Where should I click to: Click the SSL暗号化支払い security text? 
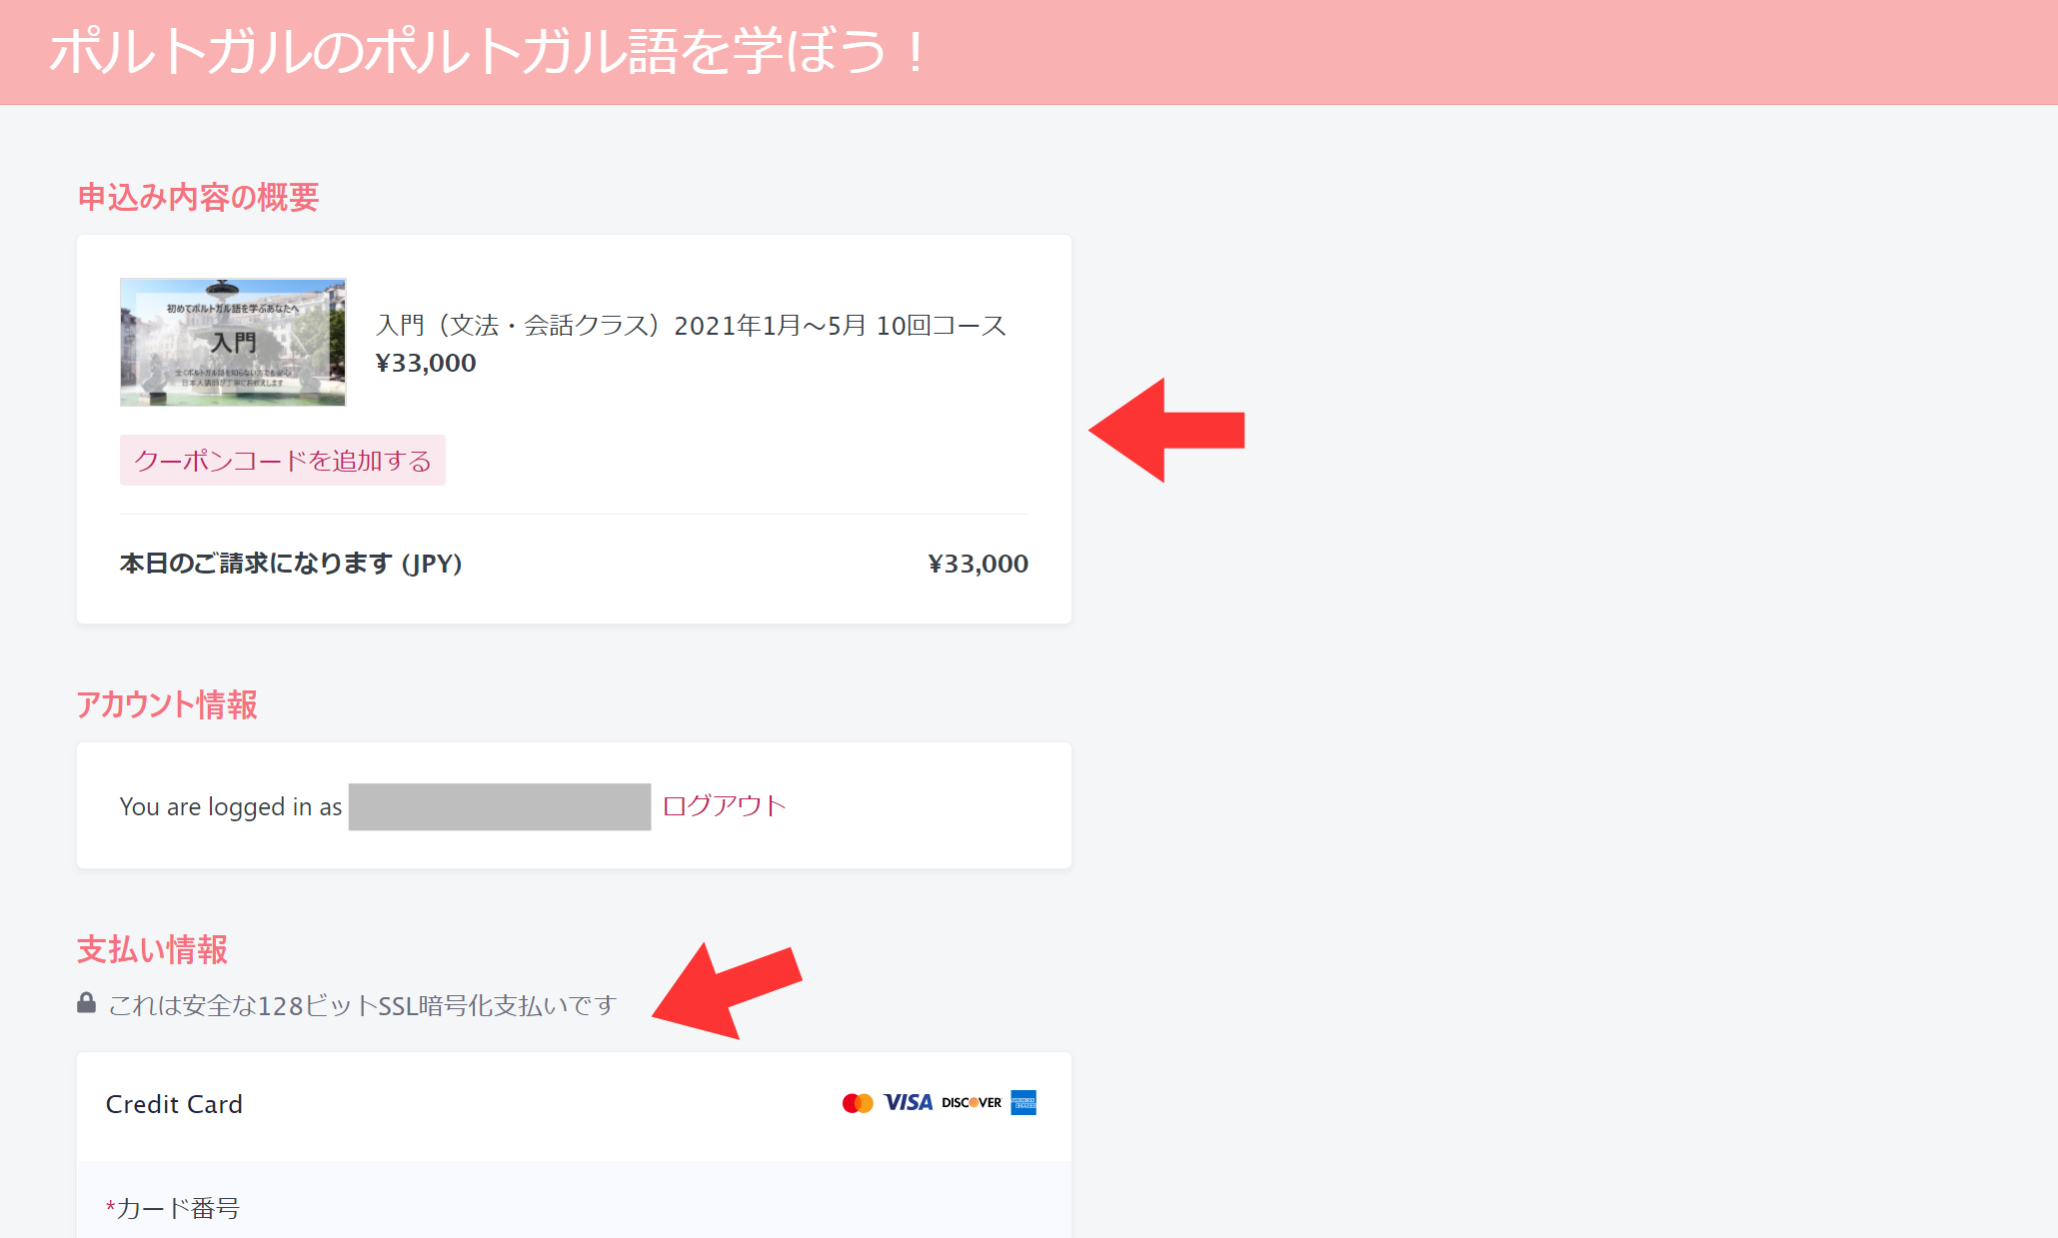coord(362,1005)
